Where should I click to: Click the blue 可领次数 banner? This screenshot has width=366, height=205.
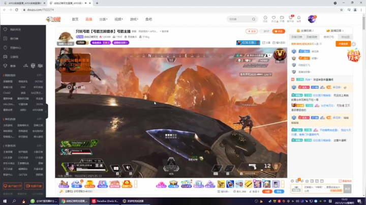[x=248, y=43]
